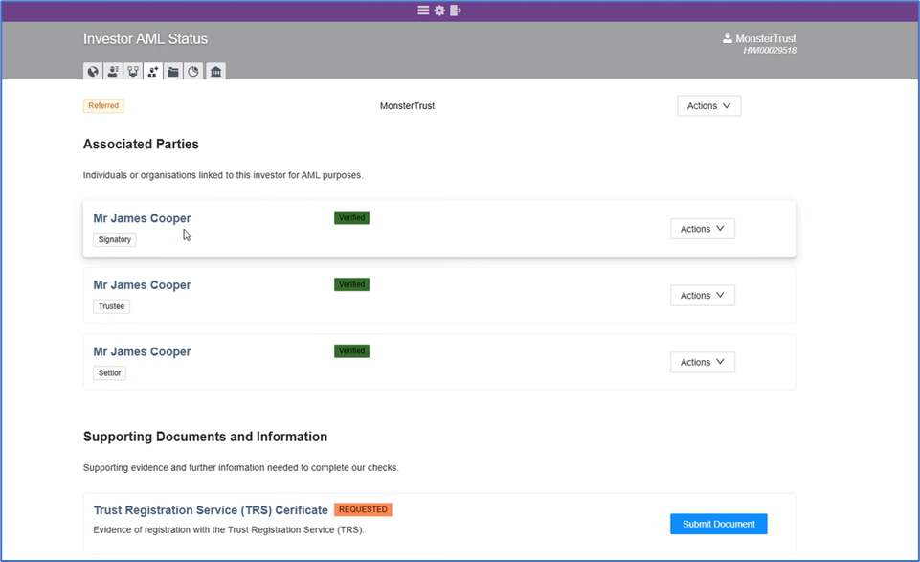The width and height of the screenshot is (920, 562).
Task: Click the Settlor role tag
Action: [109, 373]
